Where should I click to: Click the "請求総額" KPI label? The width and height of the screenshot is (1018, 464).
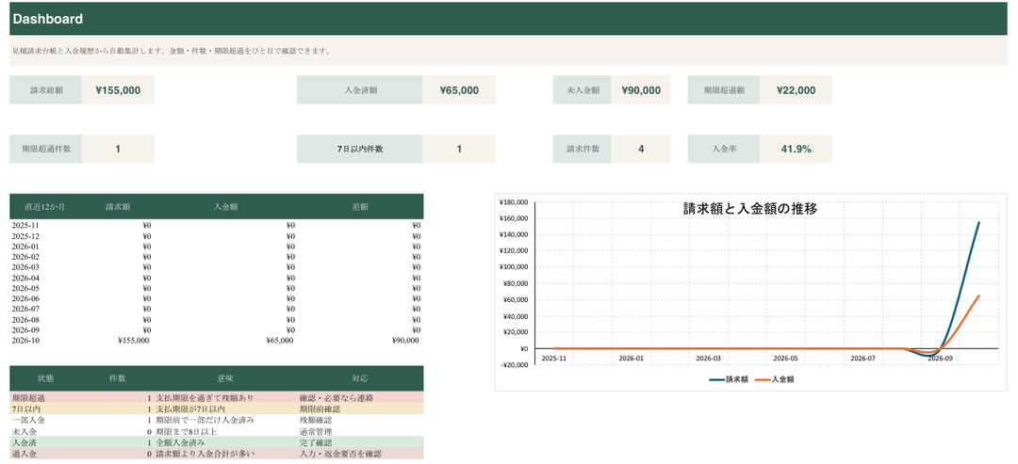pos(45,90)
